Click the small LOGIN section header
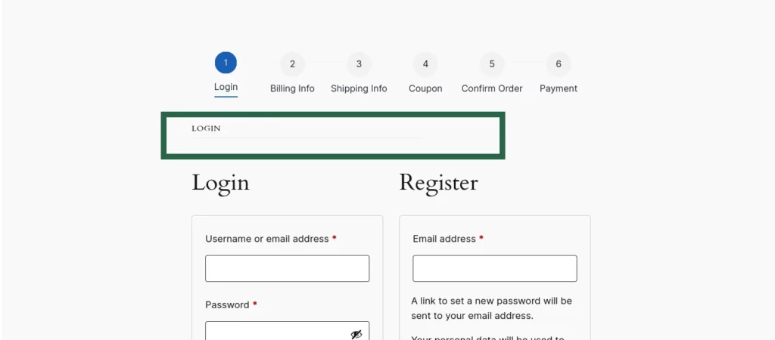Image resolution: width=775 pixels, height=340 pixels. (x=206, y=128)
